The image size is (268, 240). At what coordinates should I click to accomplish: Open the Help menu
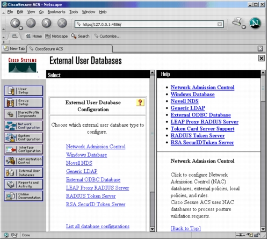click(x=103, y=12)
